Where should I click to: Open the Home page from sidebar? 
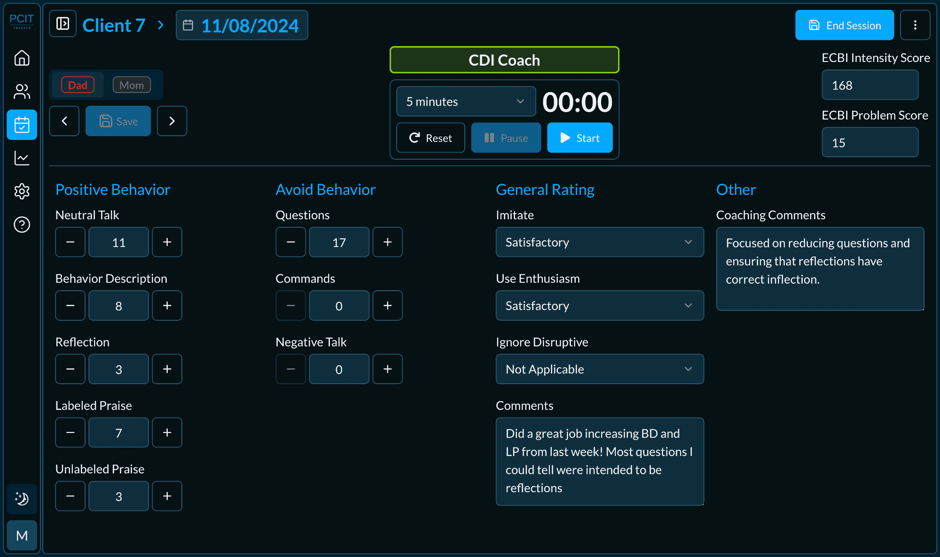[x=22, y=58]
